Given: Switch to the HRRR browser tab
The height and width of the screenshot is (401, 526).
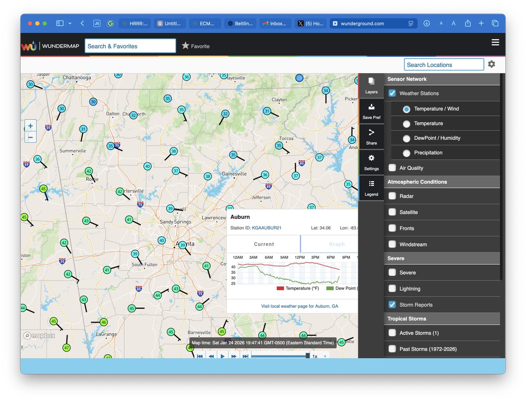Looking at the screenshot, I should click(x=135, y=23).
